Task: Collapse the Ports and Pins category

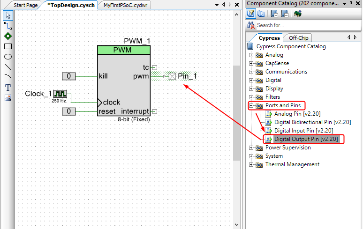Action: pos(251,106)
